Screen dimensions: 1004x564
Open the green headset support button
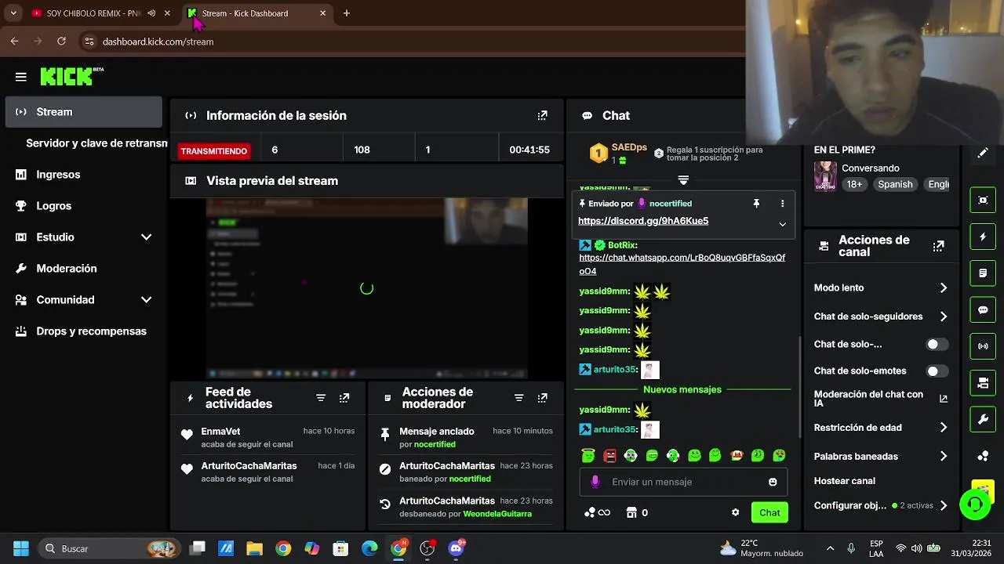975,504
